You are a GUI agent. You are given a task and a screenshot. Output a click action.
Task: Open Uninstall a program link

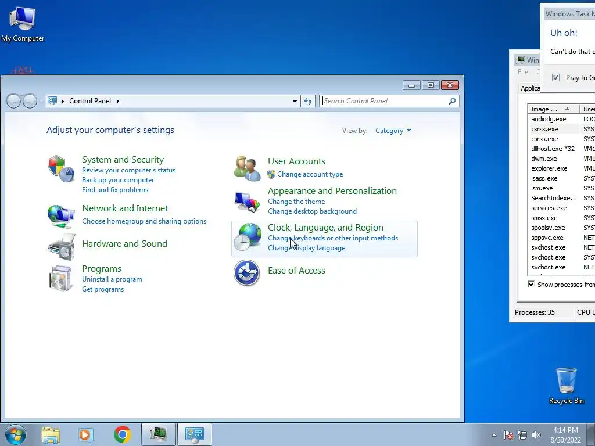tap(112, 279)
